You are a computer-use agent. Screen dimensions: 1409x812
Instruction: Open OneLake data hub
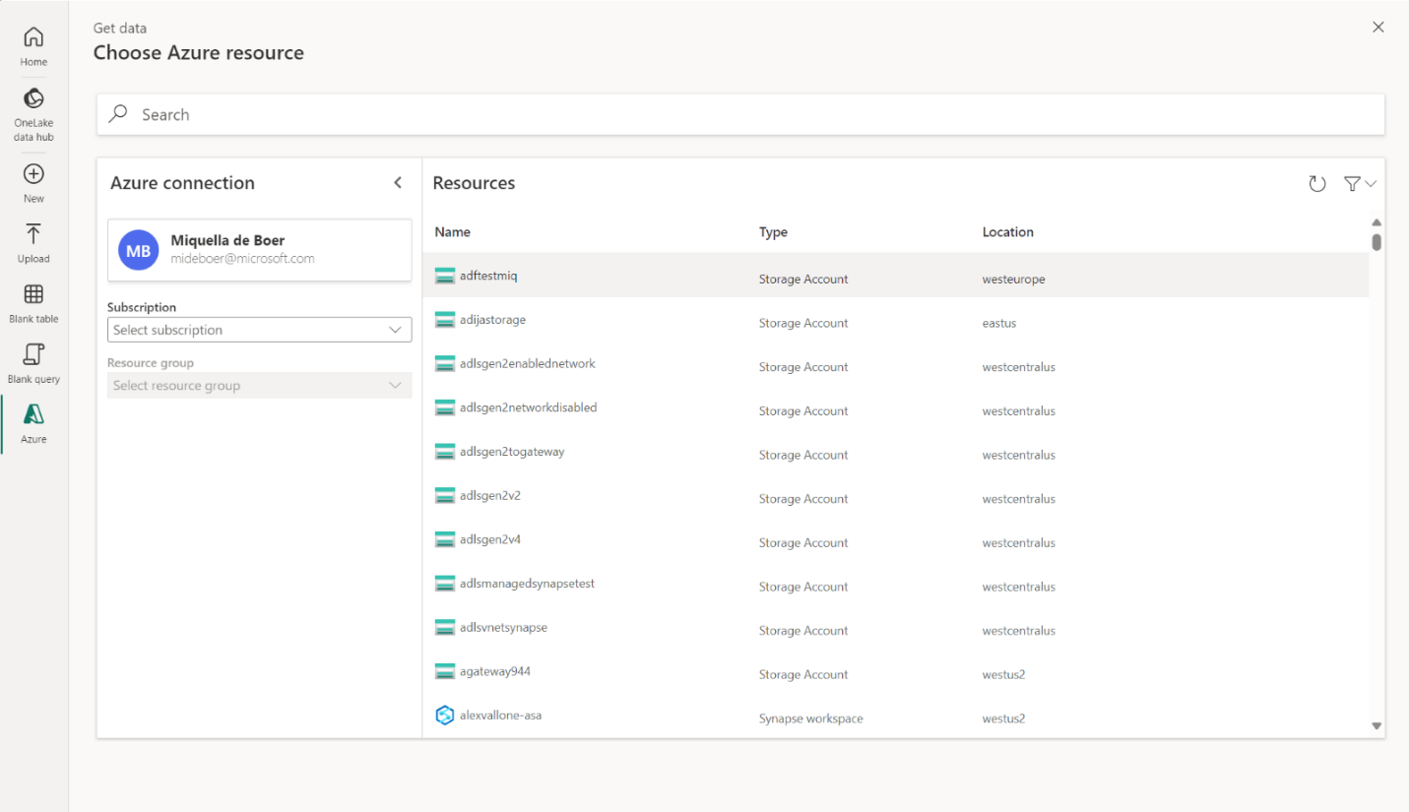click(x=33, y=113)
